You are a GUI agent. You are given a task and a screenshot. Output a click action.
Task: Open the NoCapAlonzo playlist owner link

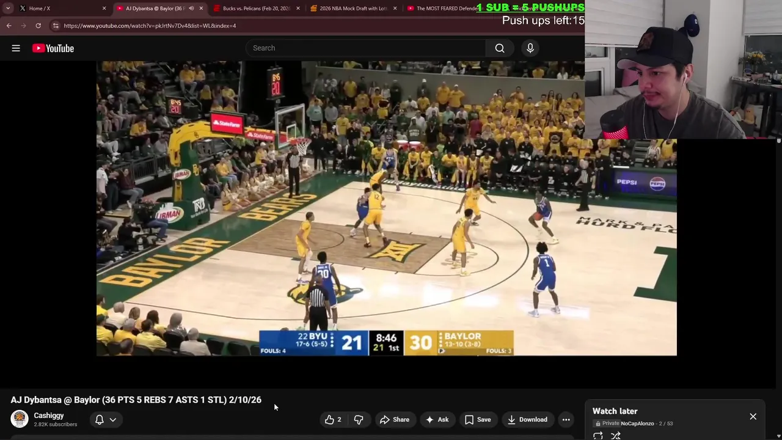pos(637,424)
